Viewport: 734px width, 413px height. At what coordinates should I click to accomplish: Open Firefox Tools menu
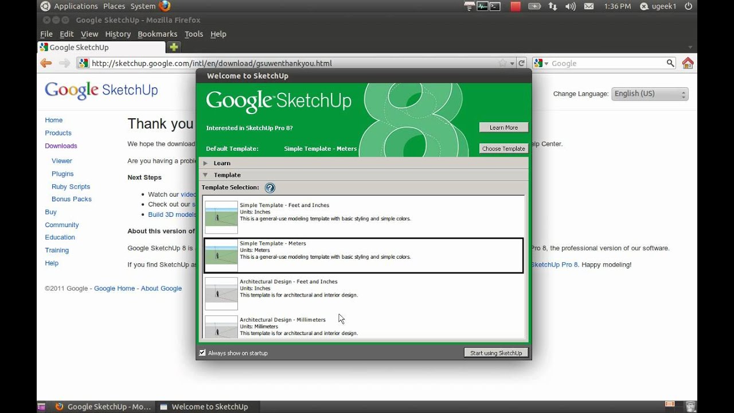tap(194, 34)
